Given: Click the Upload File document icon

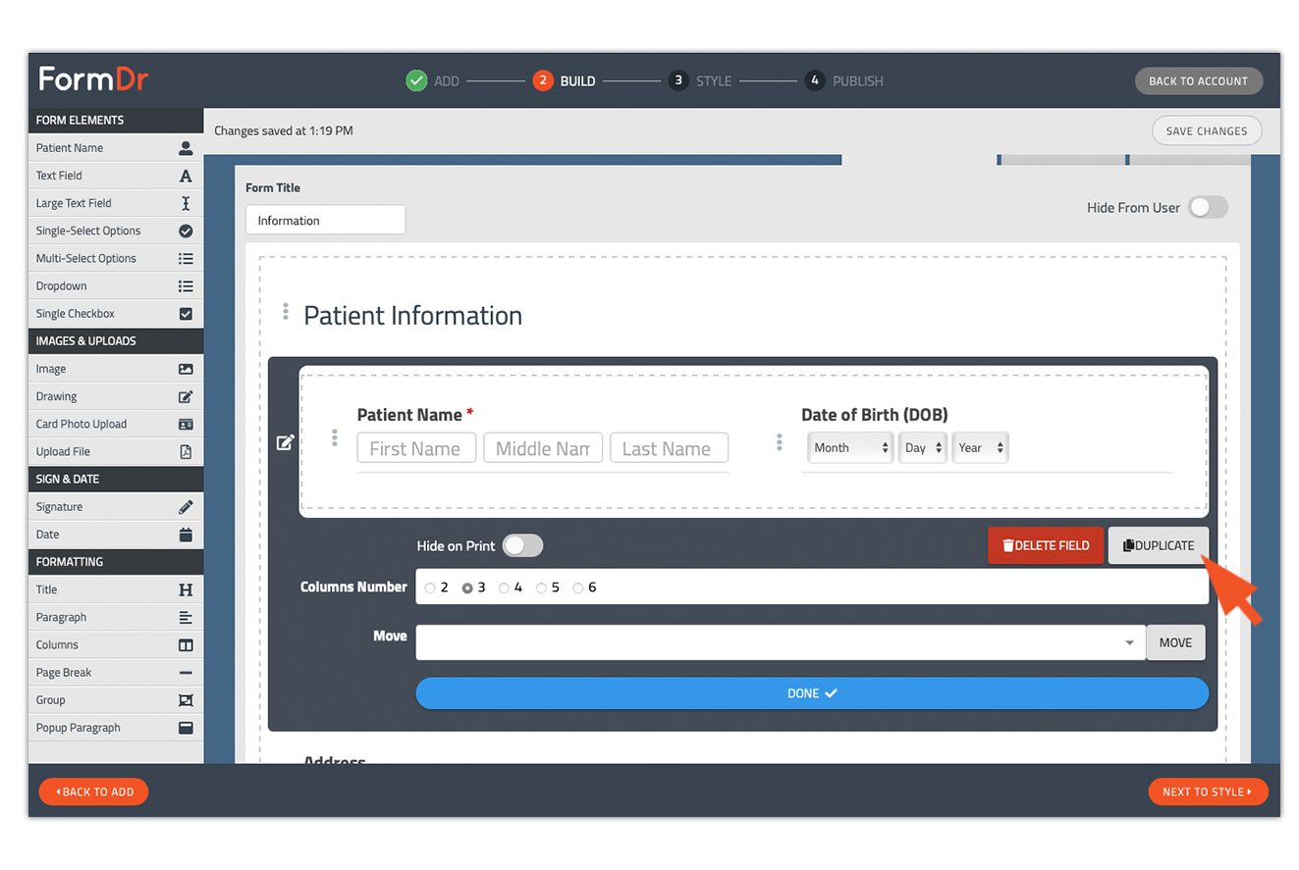Looking at the screenshot, I should 186,452.
